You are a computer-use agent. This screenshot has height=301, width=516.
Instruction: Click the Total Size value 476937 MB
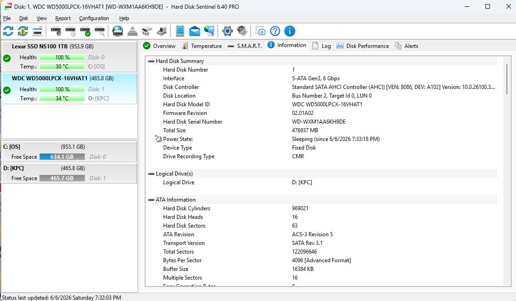[305, 130]
